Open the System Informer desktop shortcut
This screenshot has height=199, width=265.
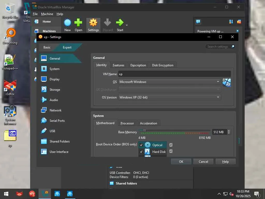pos(10,115)
